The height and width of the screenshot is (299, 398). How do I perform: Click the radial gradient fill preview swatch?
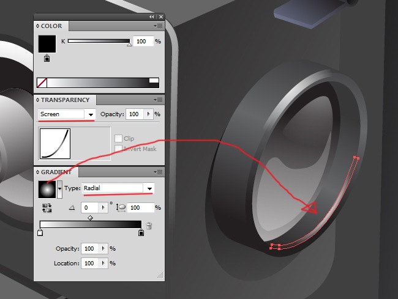coord(47,190)
